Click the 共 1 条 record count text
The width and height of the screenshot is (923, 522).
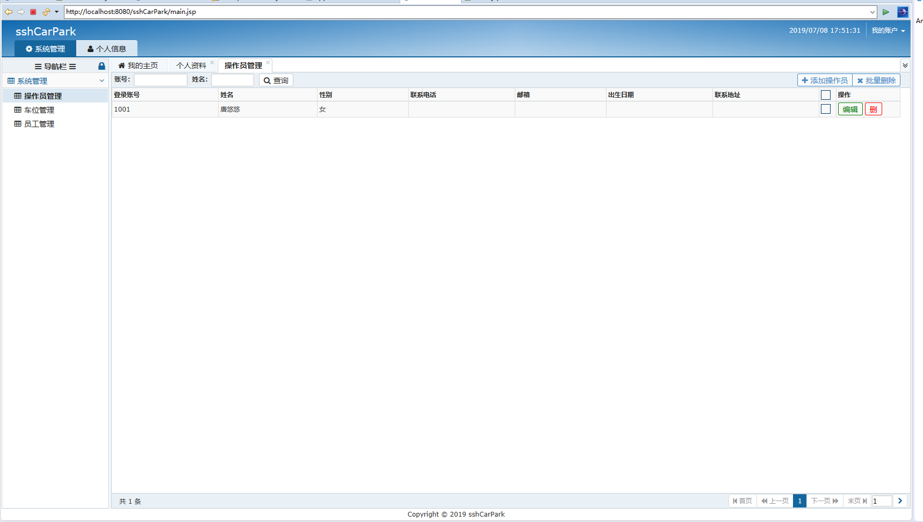(x=130, y=502)
